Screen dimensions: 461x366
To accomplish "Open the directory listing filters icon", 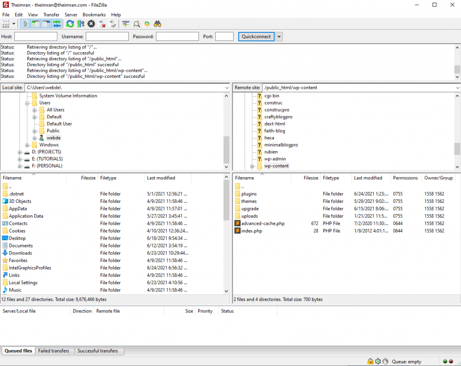I will click(x=126, y=24).
